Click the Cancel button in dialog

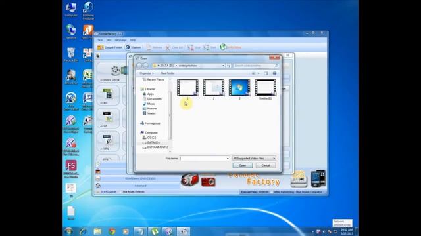point(266,165)
